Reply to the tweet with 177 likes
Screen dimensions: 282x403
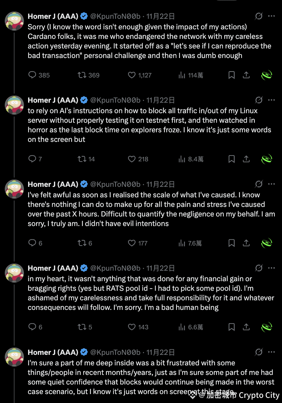point(32,243)
